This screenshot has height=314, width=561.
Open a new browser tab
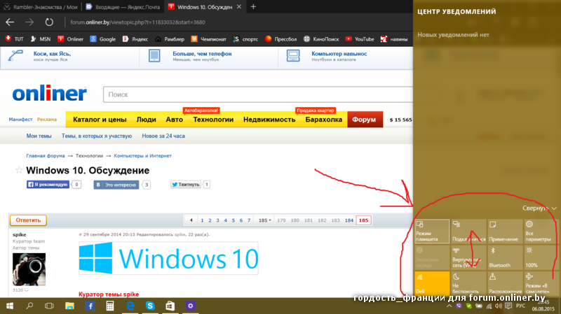tap(253, 7)
